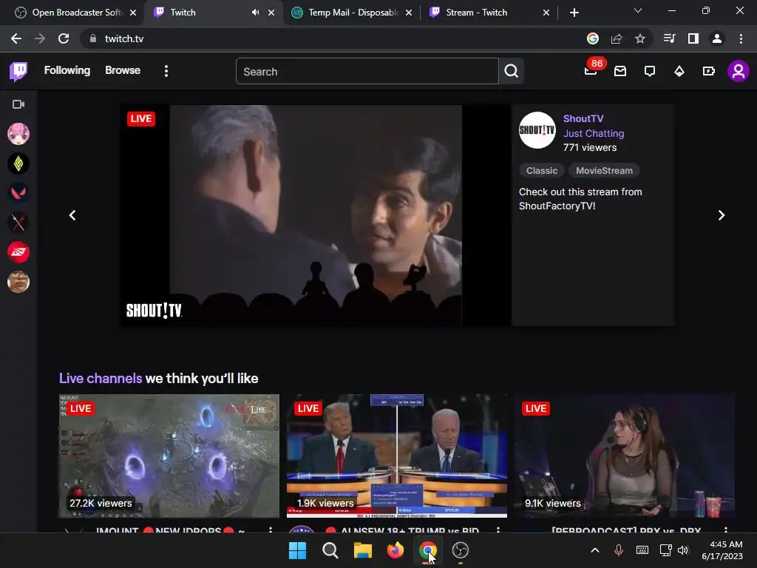Open the Chrome three-dot menu
The width and height of the screenshot is (757, 568).
pos(741,38)
